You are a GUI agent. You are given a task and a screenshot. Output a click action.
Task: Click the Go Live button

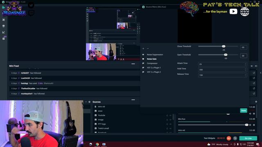click(x=248, y=138)
